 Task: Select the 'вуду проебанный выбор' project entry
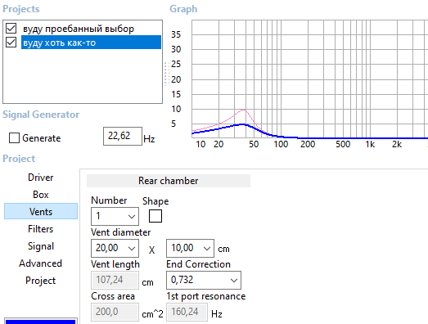tap(79, 29)
